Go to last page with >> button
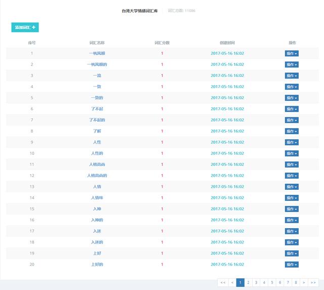Image resolution: width=324 pixels, height=290 pixels. [x=313, y=282]
